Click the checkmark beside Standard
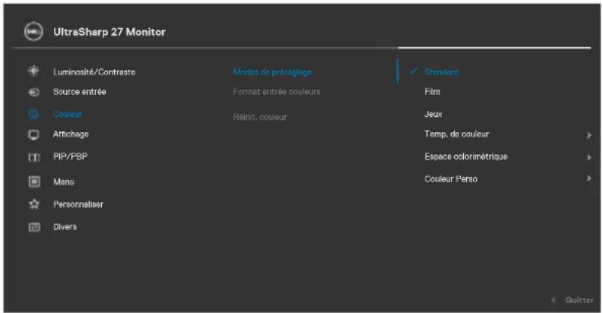This screenshot has width=603, height=313. 413,71
